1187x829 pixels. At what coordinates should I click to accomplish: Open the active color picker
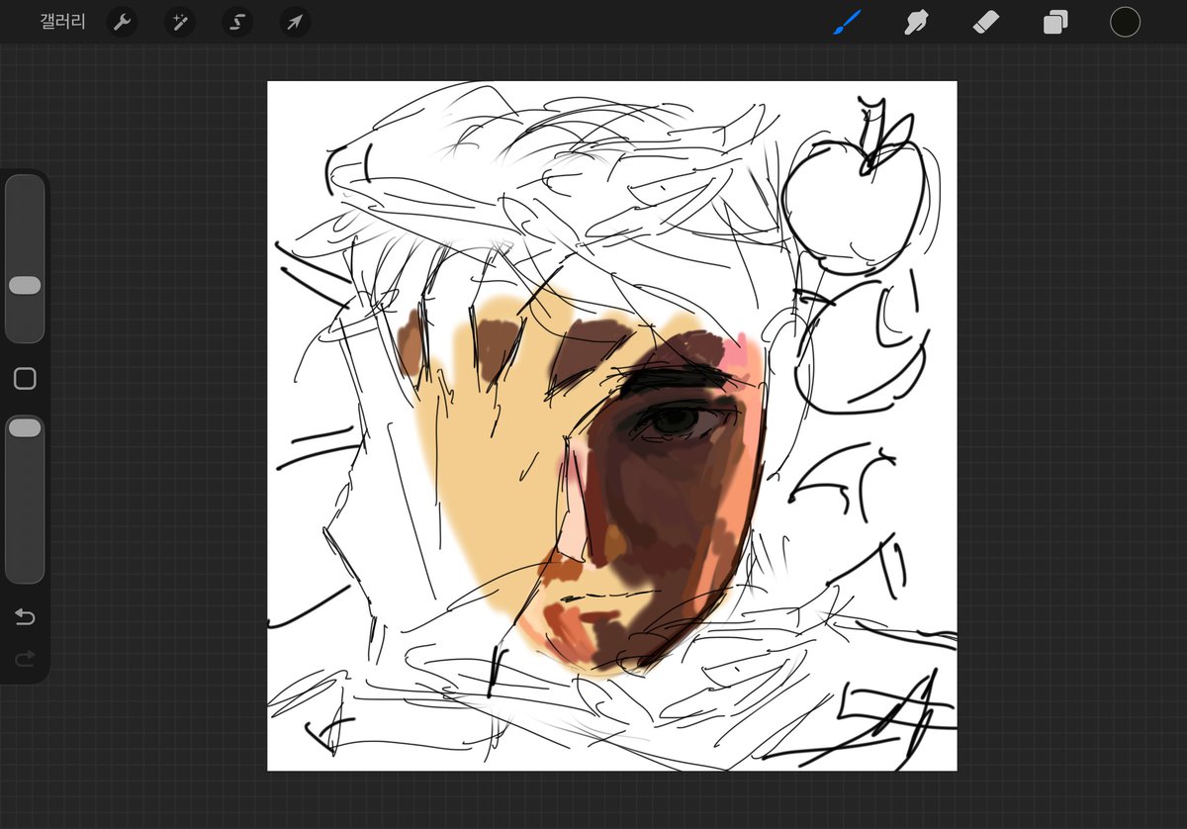coord(1125,22)
